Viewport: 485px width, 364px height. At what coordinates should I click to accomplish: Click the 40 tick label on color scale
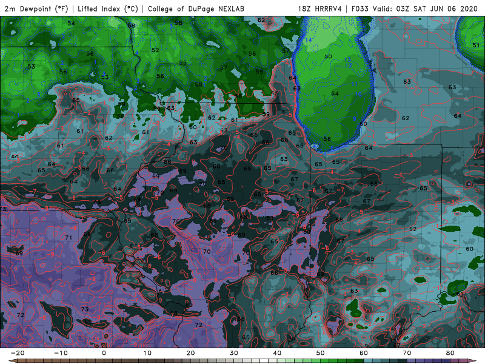[277, 353]
